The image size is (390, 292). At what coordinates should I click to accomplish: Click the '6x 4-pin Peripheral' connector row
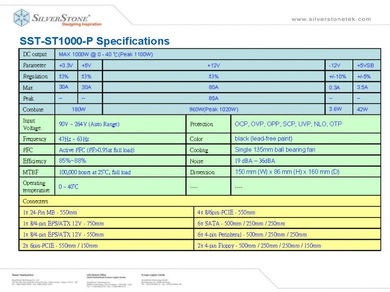287,234
